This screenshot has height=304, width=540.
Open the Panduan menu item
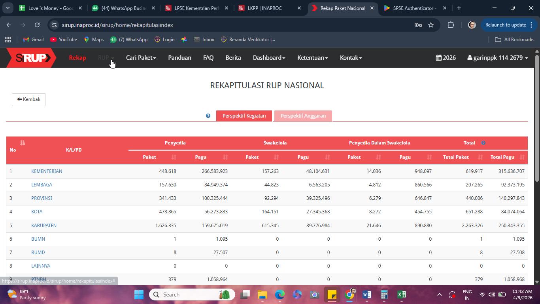pyautogui.click(x=179, y=58)
